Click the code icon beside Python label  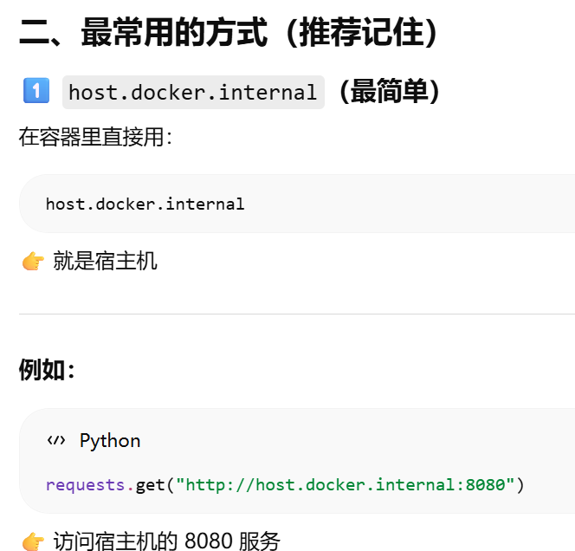(56, 440)
